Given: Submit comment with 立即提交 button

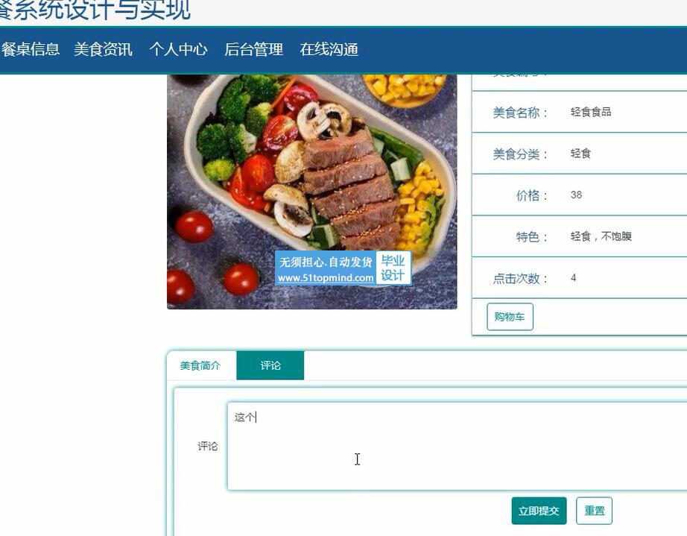Looking at the screenshot, I should (539, 511).
